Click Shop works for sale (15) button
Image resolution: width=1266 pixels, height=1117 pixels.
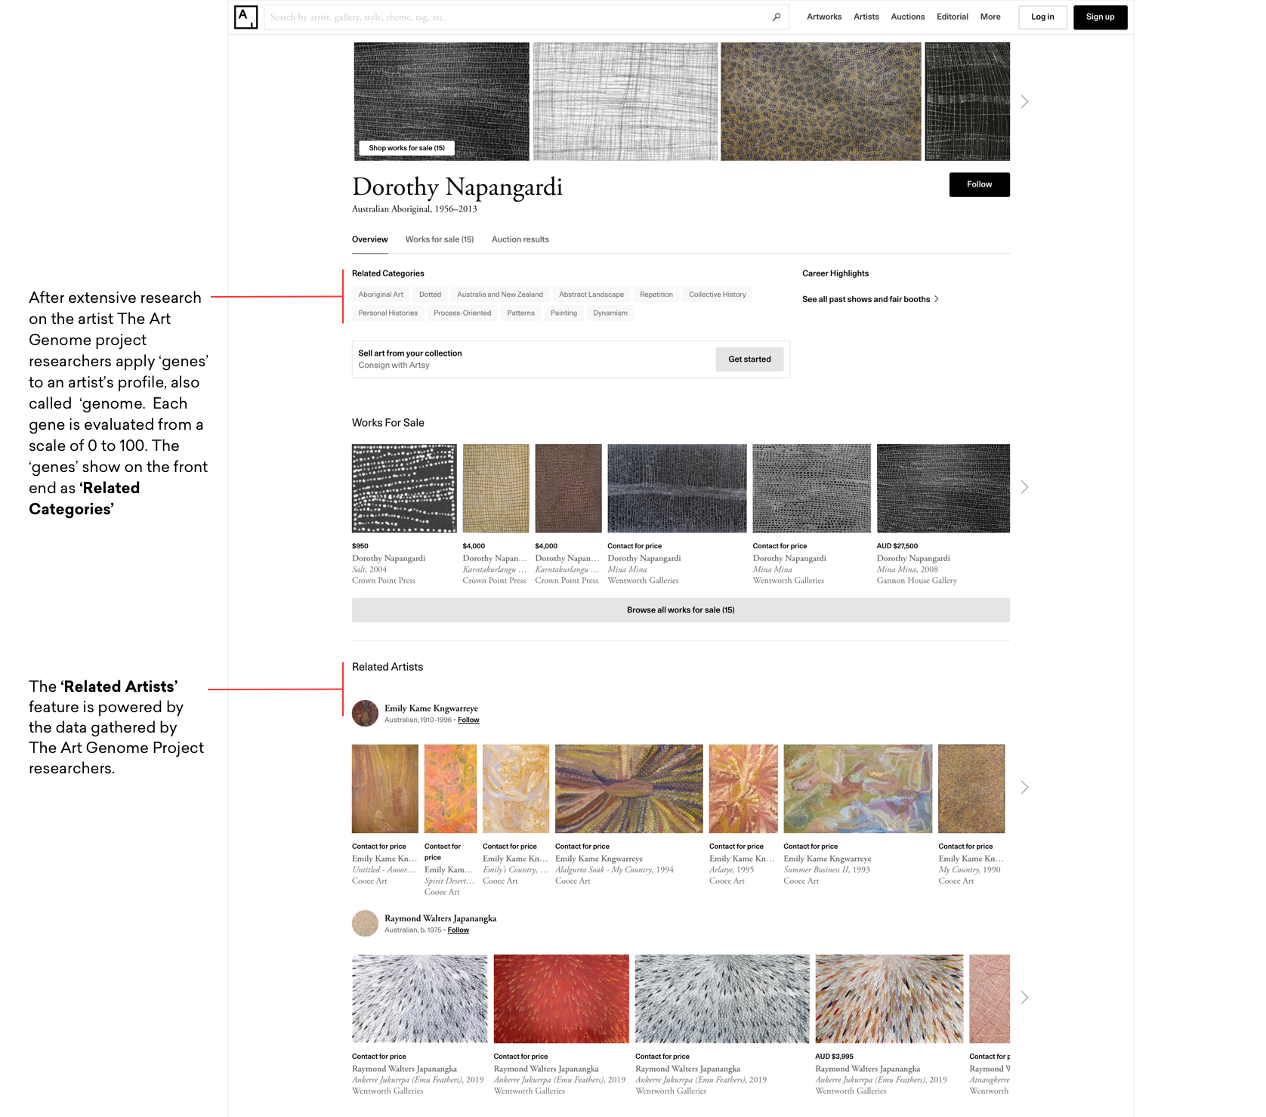coord(406,148)
